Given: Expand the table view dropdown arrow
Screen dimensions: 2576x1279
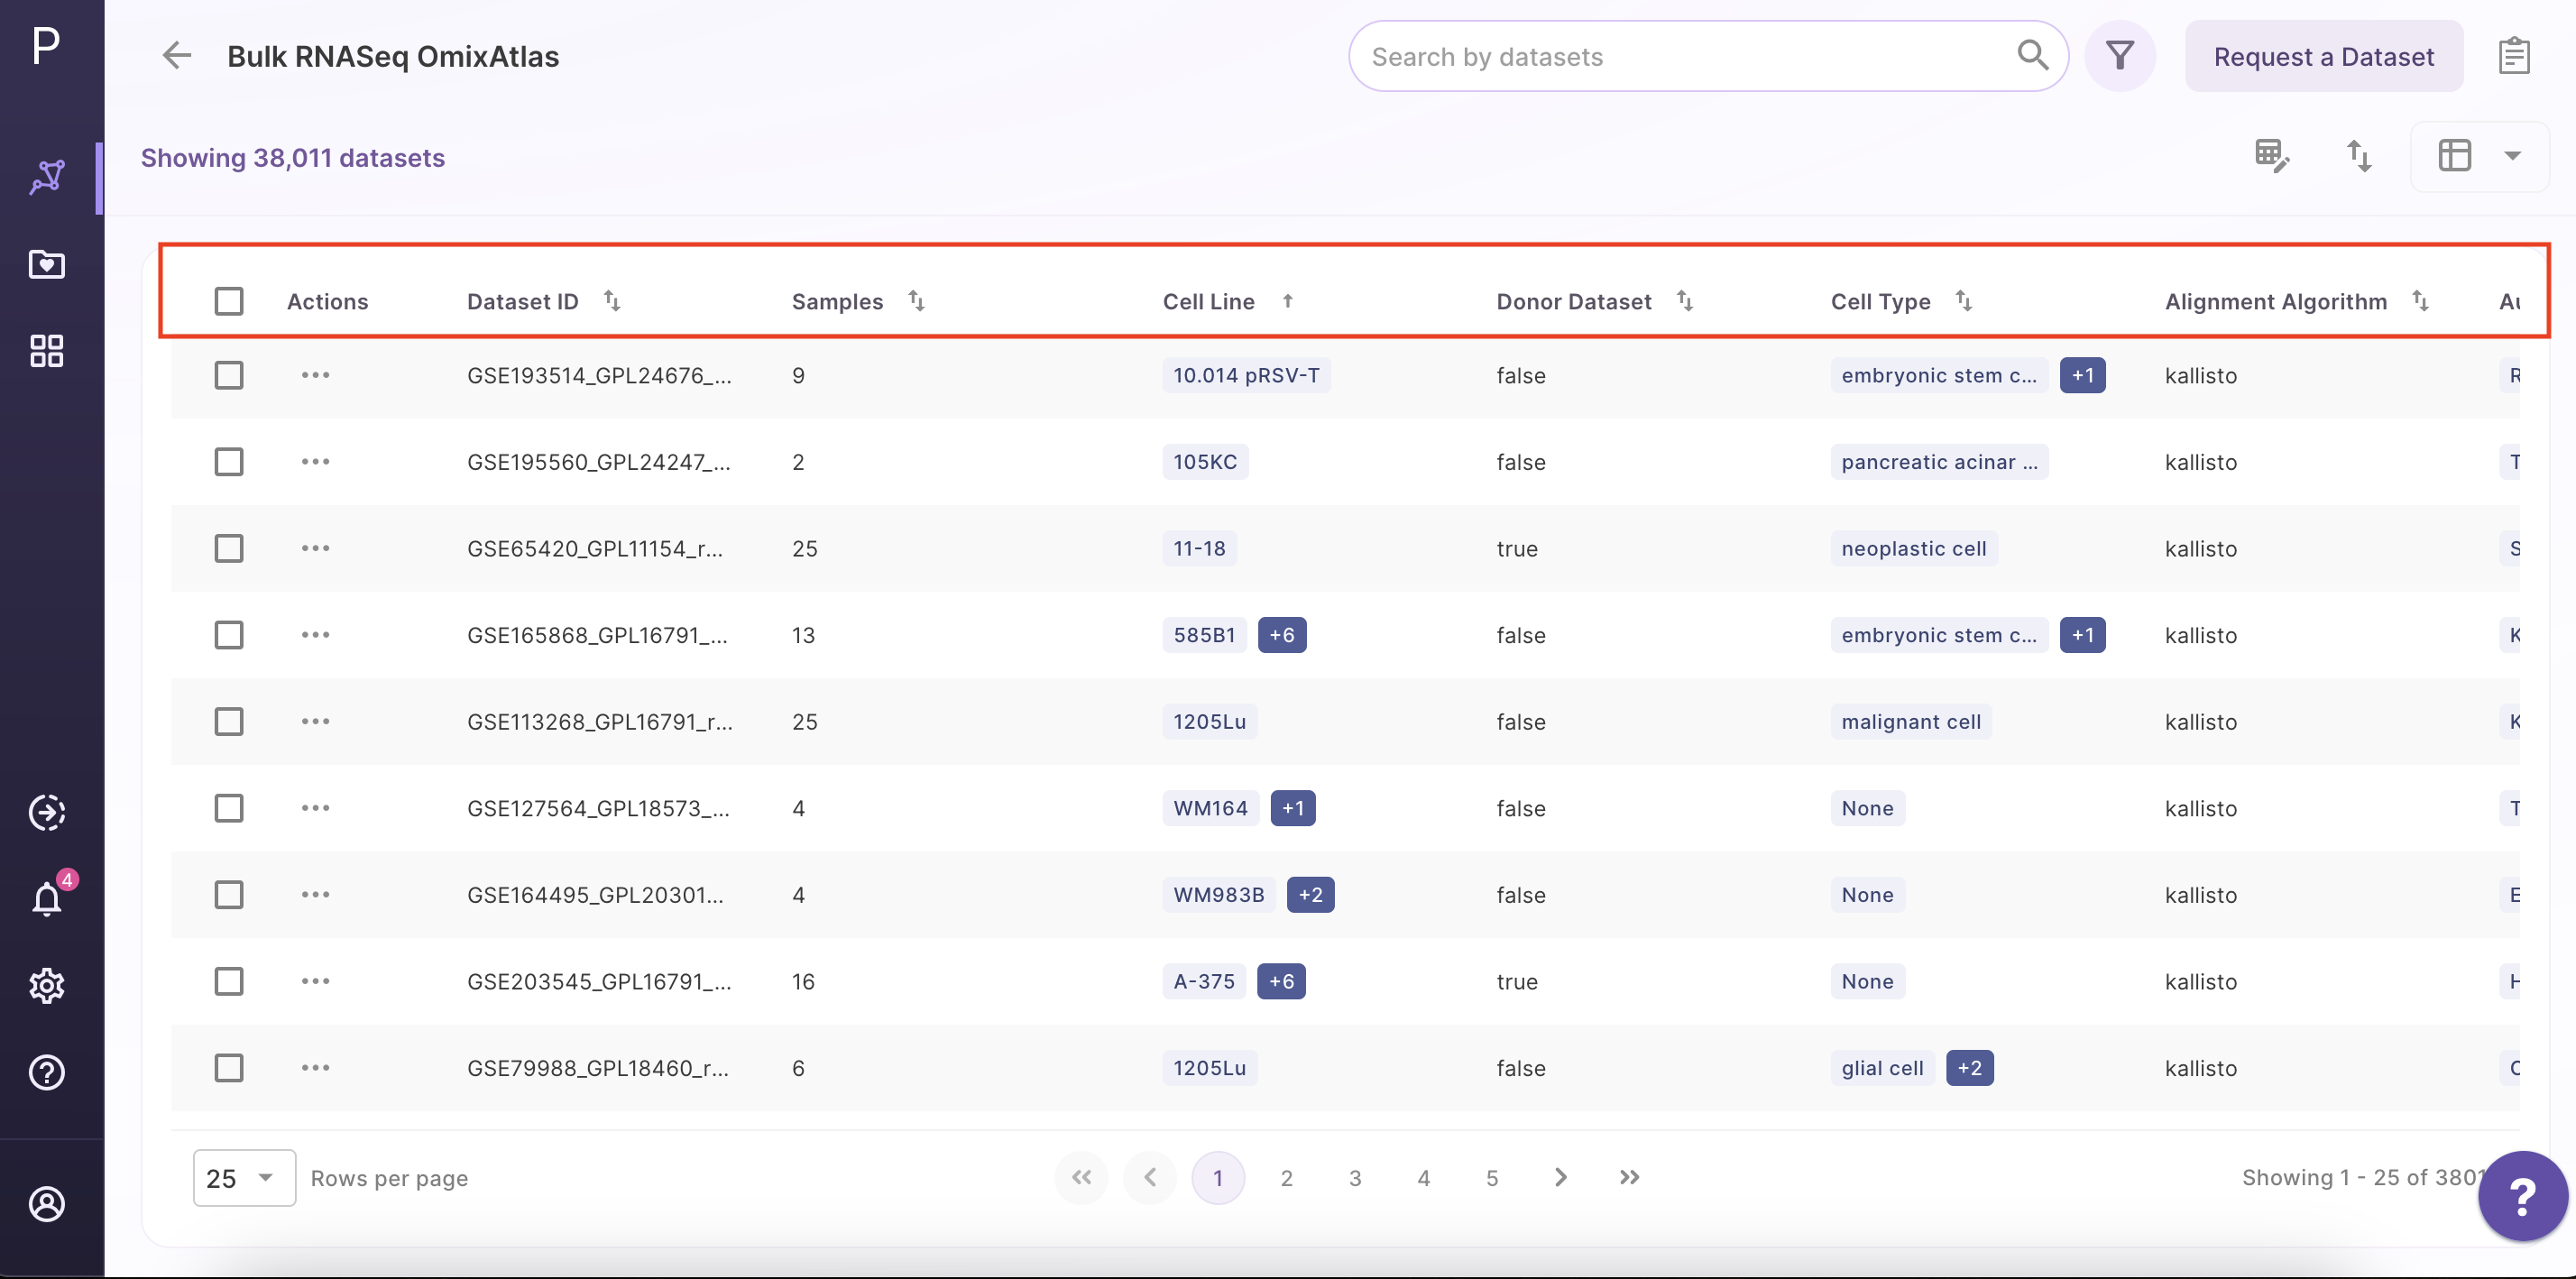Looking at the screenshot, I should [2514, 156].
